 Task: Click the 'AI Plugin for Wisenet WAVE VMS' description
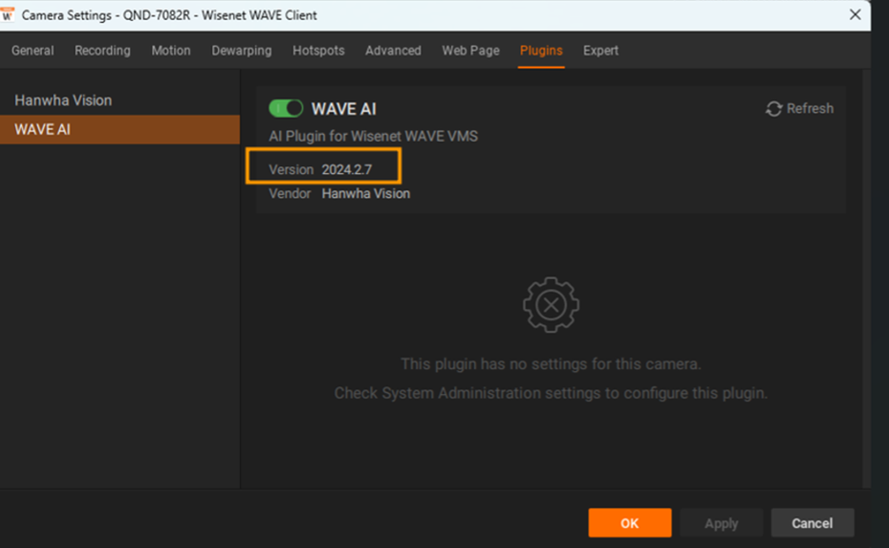click(x=373, y=136)
